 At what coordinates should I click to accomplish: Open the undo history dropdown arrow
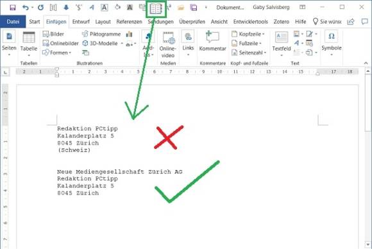(x=33, y=8)
